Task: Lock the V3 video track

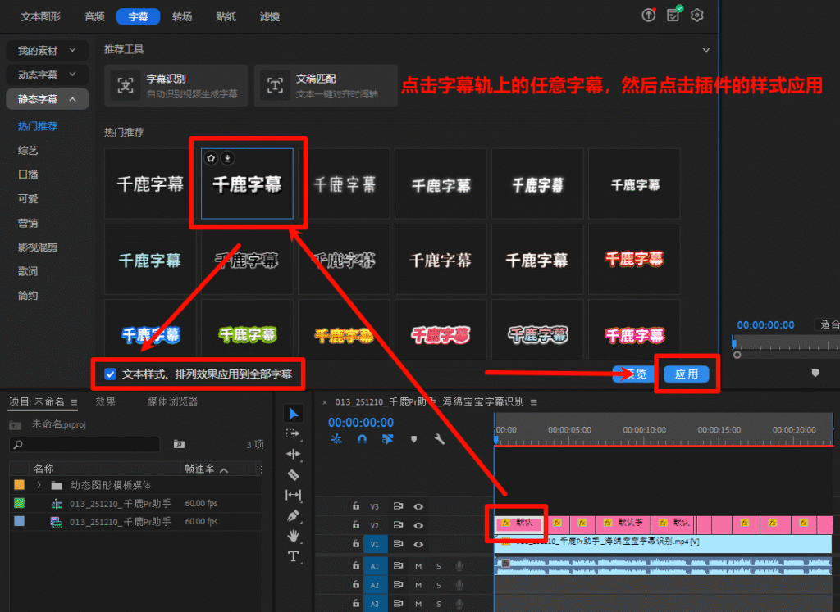Action: (x=356, y=506)
